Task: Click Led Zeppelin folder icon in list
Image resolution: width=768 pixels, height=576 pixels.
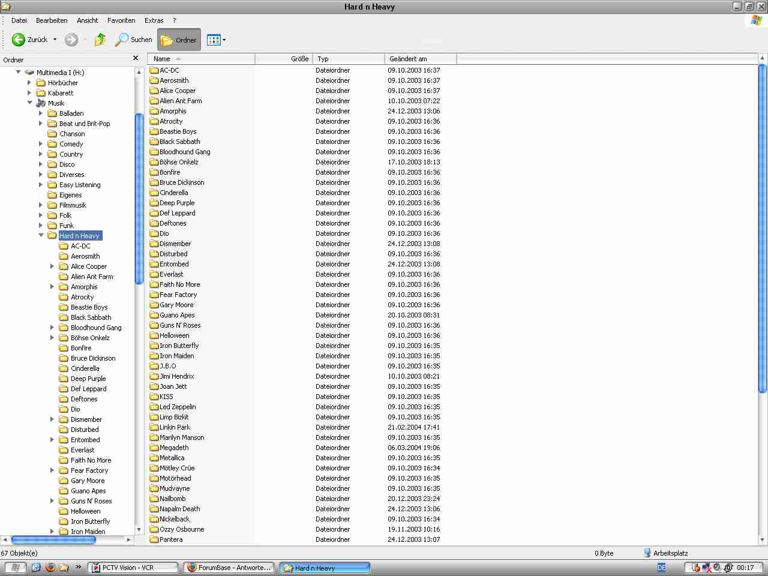Action: point(154,407)
